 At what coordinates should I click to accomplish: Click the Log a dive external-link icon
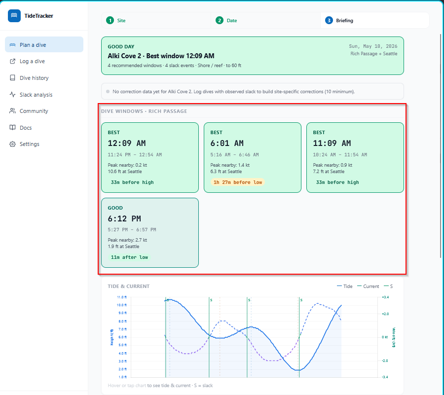pyautogui.click(x=12, y=61)
